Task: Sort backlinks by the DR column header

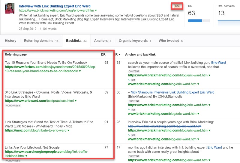Action: 103,54
